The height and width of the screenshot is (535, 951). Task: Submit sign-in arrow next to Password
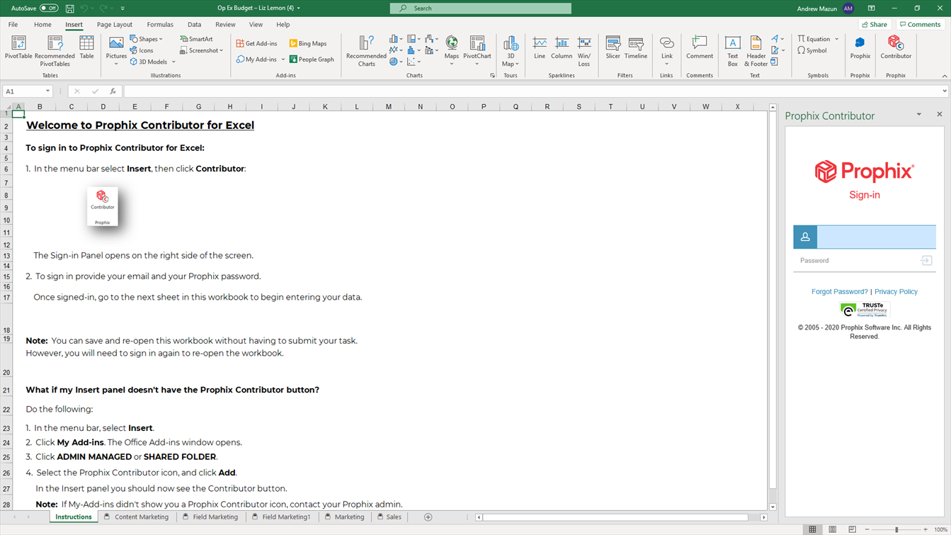(926, 261)
